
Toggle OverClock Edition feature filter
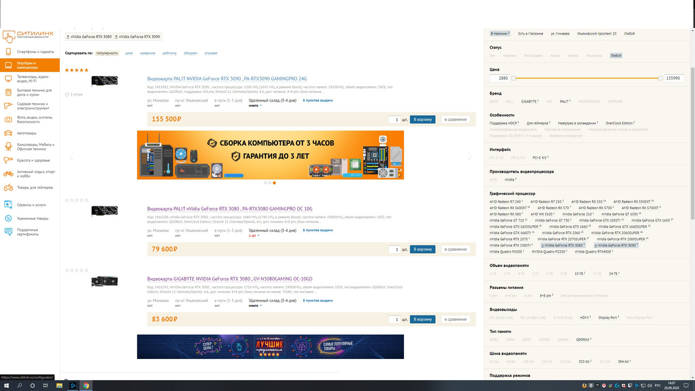(620, 123)
